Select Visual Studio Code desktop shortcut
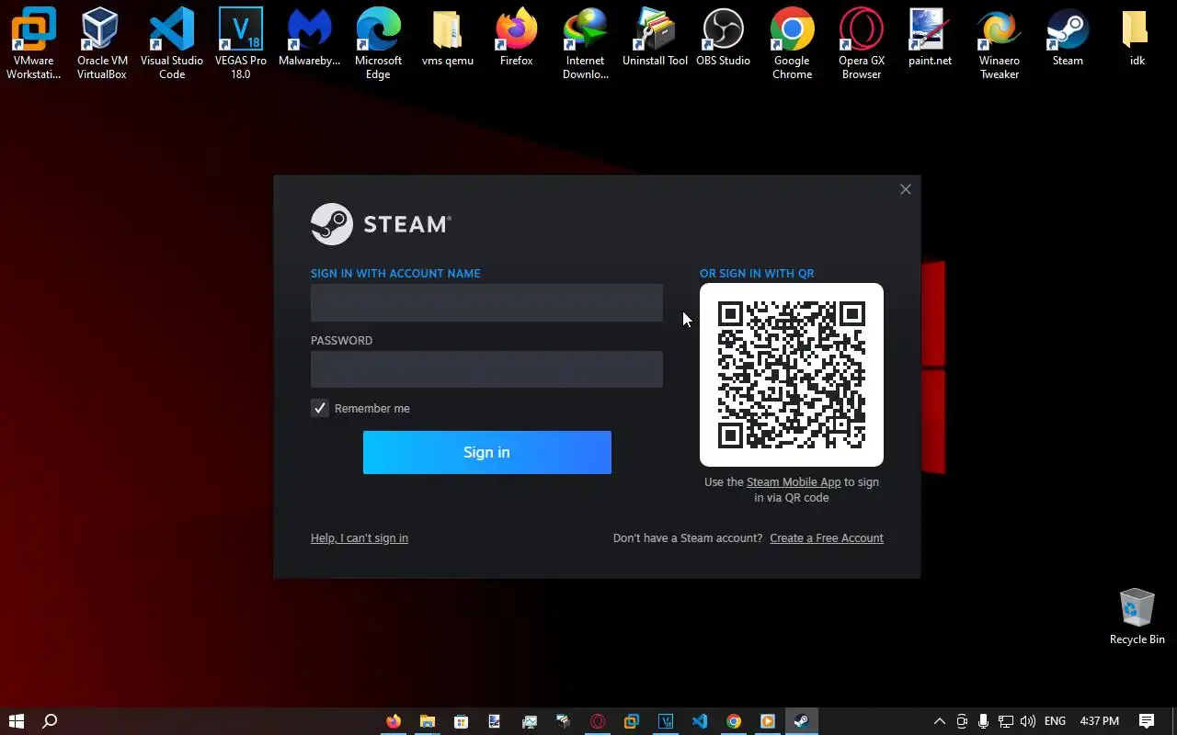 [172, 43]
